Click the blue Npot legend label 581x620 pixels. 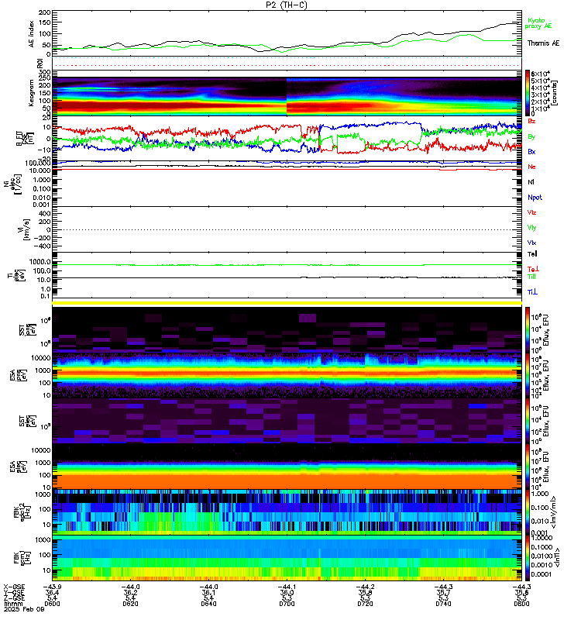(535, 198)
